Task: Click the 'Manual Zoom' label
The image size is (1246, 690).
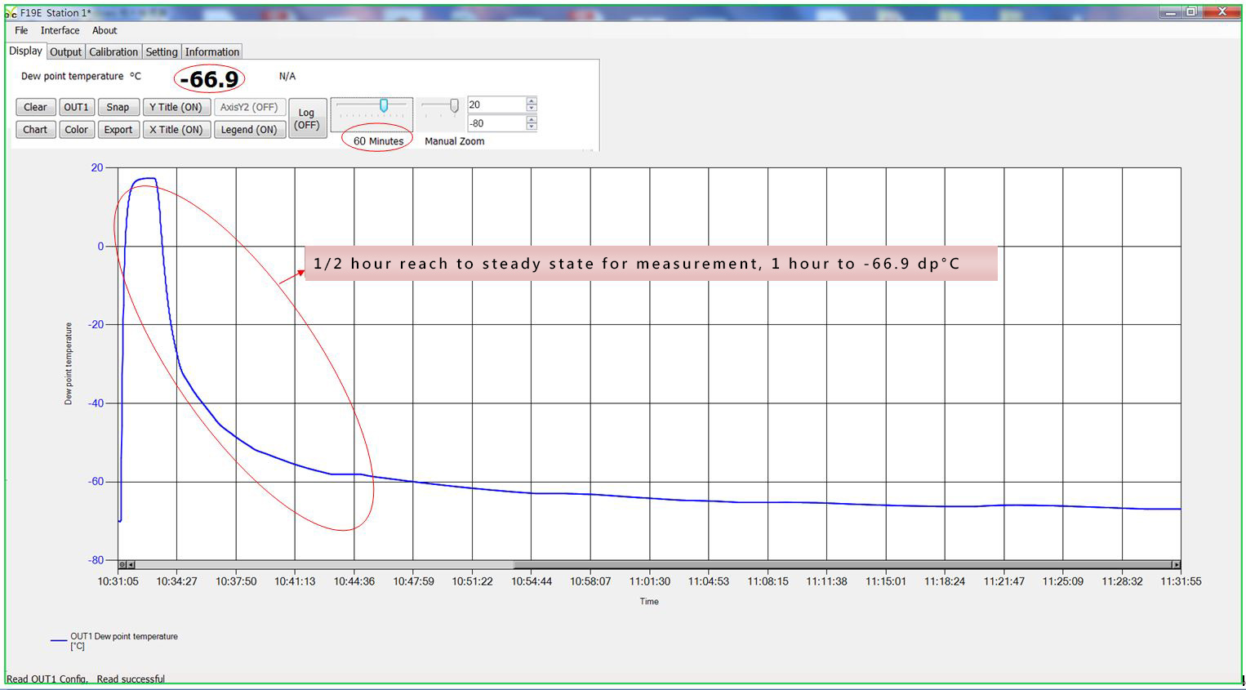Action: pos(454,140)
